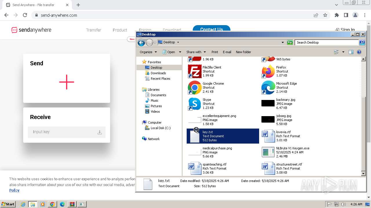Click the Send Anywhere logo
The height and width of the screenshot is (208, 371).
point(31,30)
